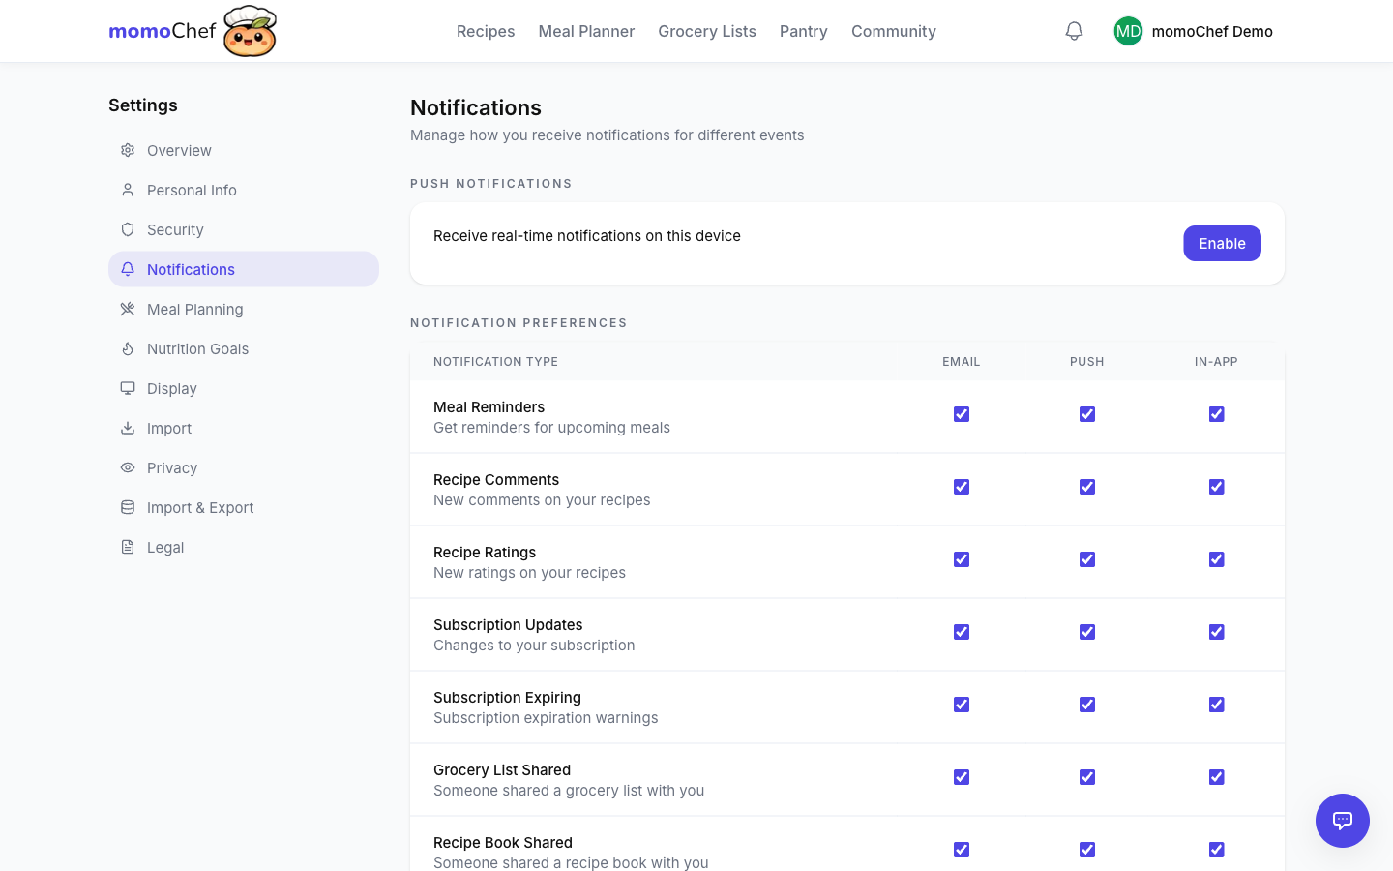The width and height of the screenshot is (1393, 871).
Task: Toggle Push for Recipe Comments
Action: click(x=1087, y=487)
